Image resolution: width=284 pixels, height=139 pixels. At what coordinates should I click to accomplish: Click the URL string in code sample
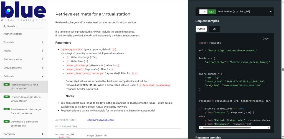[232, 50]
